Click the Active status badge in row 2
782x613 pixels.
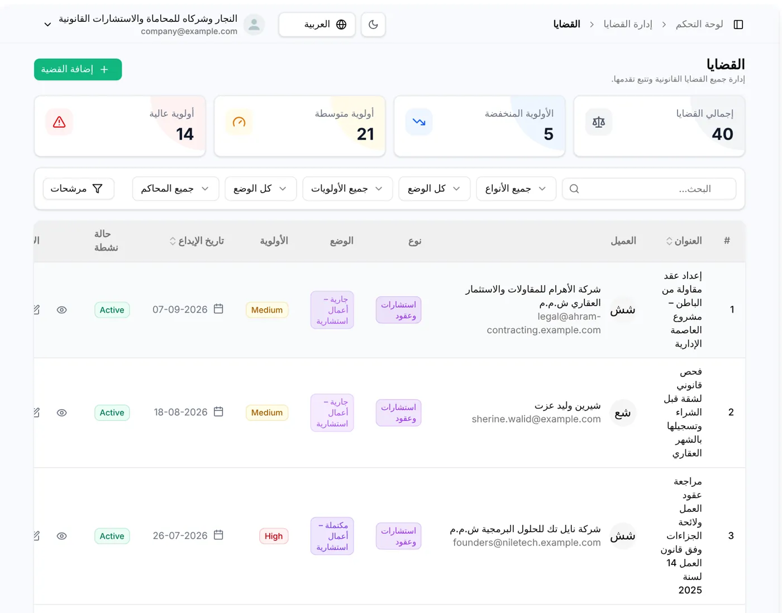point(112,413)
